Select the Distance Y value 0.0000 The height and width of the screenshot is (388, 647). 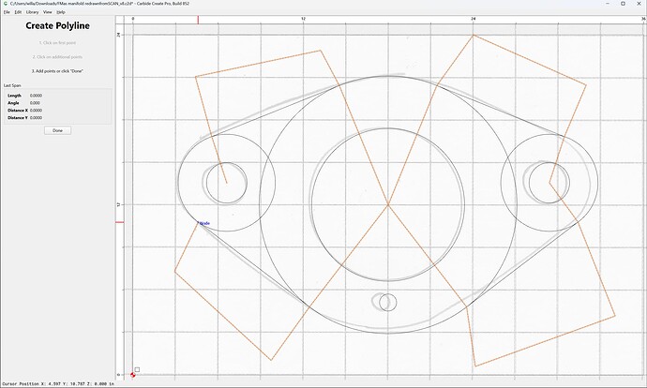tap(36, 118)
